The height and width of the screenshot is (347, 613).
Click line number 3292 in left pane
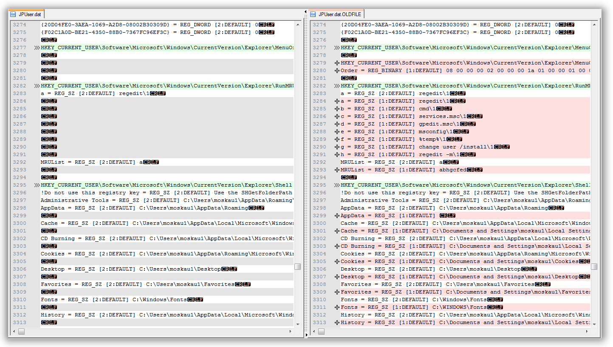[20, 162]
